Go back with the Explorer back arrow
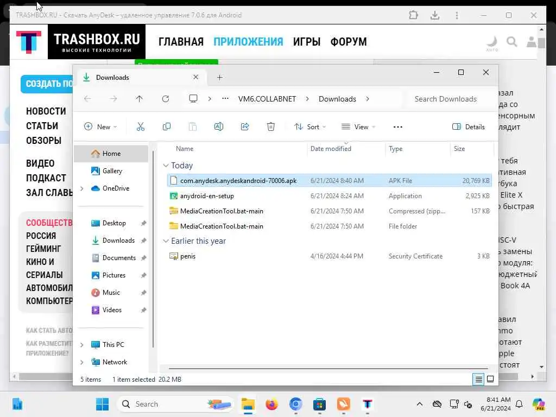The width and height of the screenshot is (556, 417). 87,99
